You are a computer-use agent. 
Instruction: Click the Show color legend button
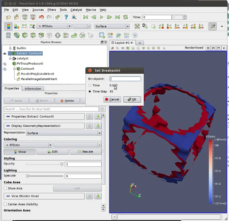point(20,152)
